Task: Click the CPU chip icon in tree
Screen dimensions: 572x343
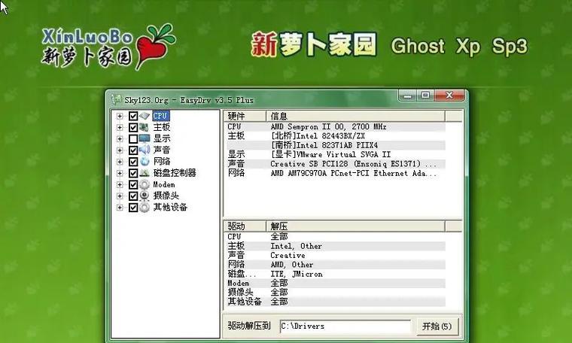Action: [145, 116]
